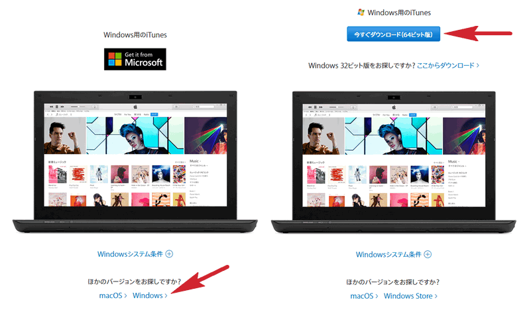Open the ここからダウンロード 32-bit link
The width and height of the screenshot is (527, 316).
pyautogui.click(x=448, y=65)
